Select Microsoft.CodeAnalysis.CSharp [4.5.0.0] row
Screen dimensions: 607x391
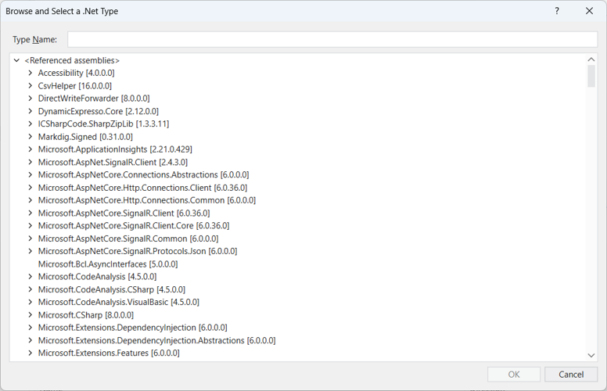pyautogui.click(x=112, y=289)
